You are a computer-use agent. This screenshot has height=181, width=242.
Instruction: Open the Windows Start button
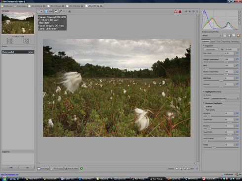tap(4, 179)
